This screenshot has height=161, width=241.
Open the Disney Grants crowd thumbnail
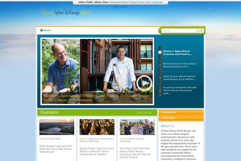tap(97, 127)
